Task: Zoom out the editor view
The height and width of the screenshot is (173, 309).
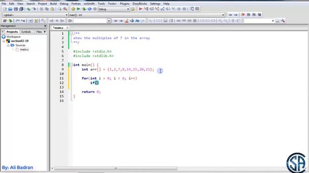Action: tap(225, 21)
